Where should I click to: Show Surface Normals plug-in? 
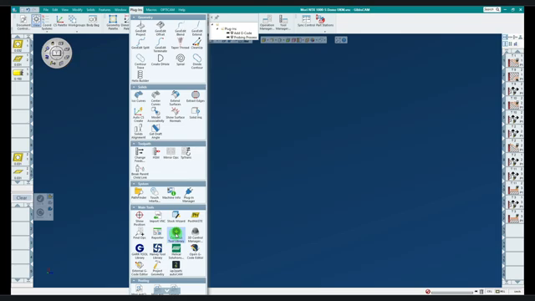click(x=175, y=115)
